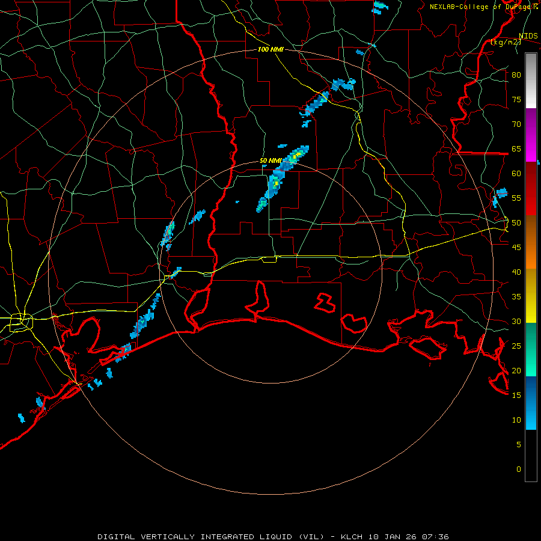Click the NIDS label text

click(x=528, y=36)
